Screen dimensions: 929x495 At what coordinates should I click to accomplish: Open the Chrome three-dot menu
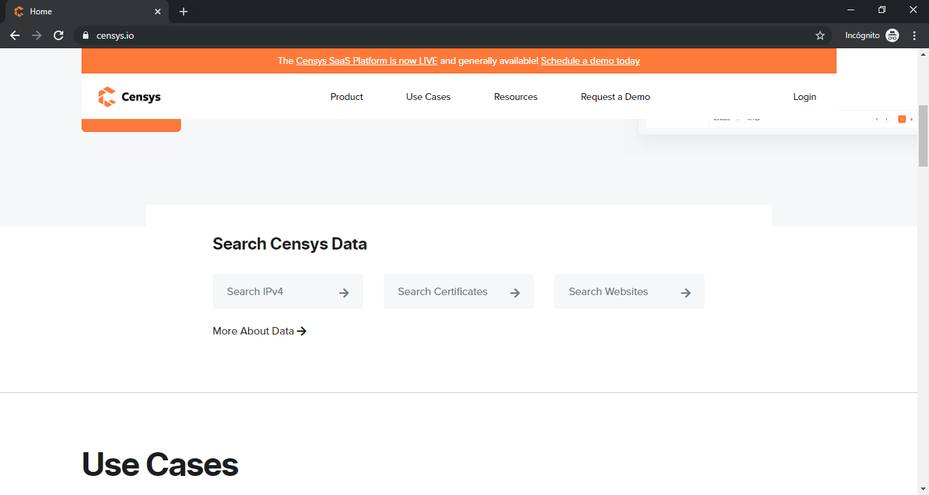pos(914,35)
